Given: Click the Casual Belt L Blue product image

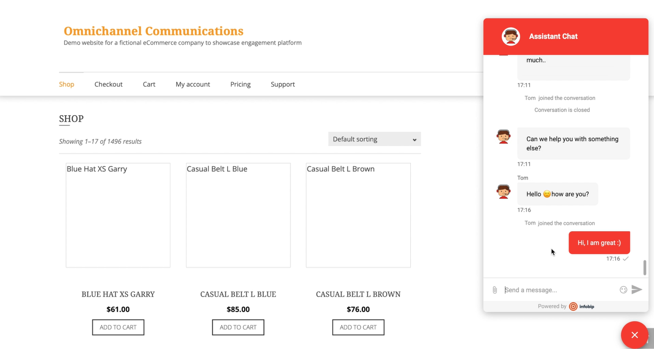Looking at the screenshot, I should coord(238,215).
